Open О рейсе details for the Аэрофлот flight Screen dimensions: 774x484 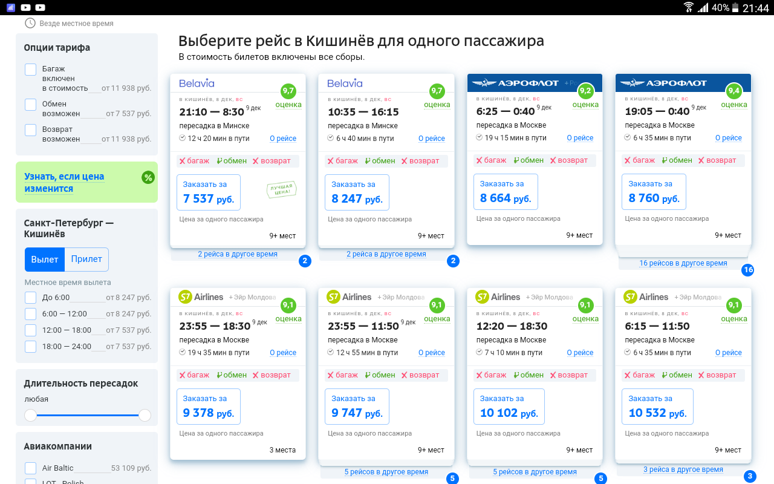pos(580,137)
